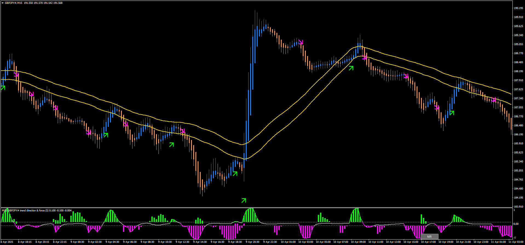Click the magenta sell arrow above 10 Apr 03:00
The image size is (525, 245).
301,42
